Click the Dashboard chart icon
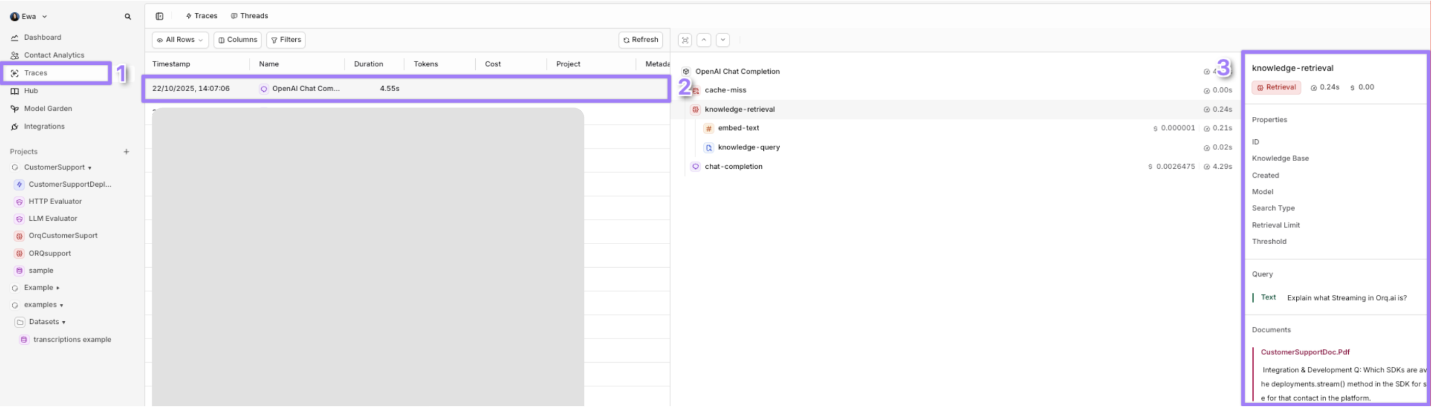The height and width of the screenshot is (411, 1438). point(14,37)
